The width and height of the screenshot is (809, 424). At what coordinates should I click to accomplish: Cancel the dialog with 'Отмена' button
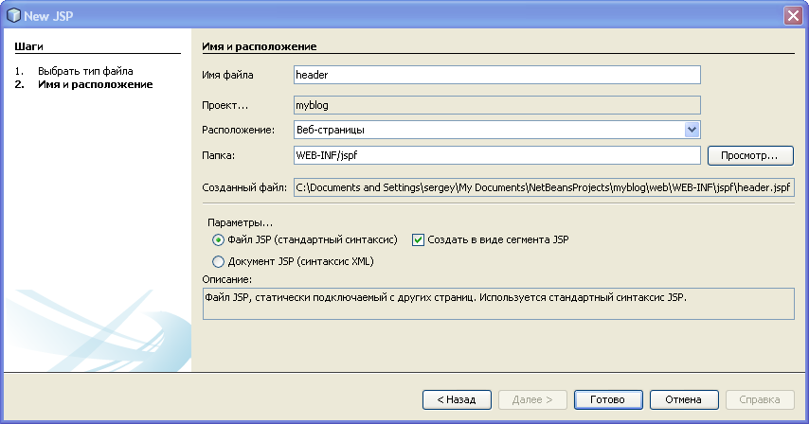point(684,399)
